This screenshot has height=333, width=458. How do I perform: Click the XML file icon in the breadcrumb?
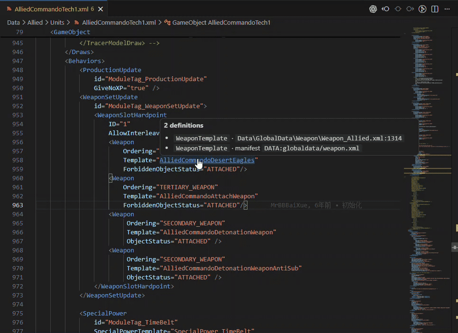[77, 22]
